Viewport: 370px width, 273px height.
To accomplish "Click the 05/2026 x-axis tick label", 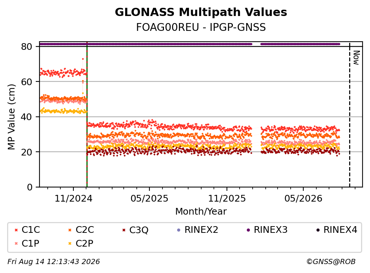I will pos(303,199).
